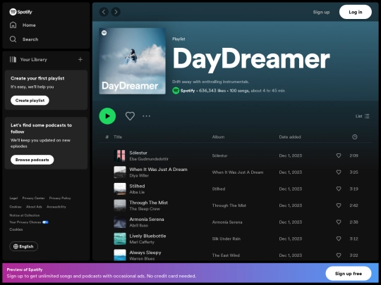The height and width of the screenshot is (285, 381).
Task: Open the List view options dropdown
Action: 362,116
